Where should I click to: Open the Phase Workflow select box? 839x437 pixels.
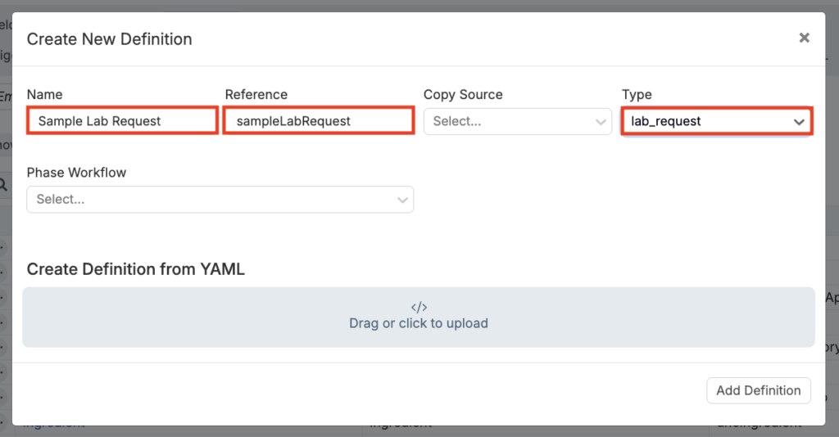pos(209,199)
